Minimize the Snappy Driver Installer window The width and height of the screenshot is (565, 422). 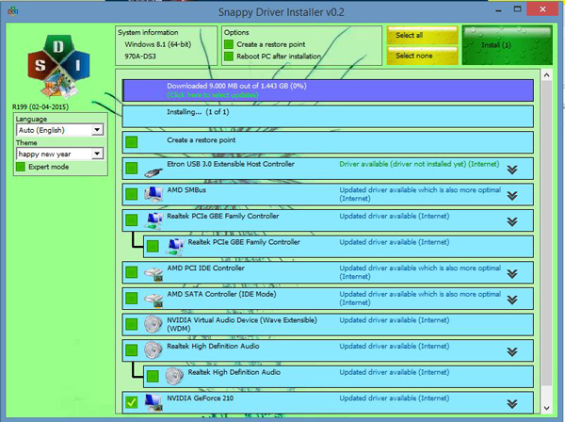click(498, 10)
